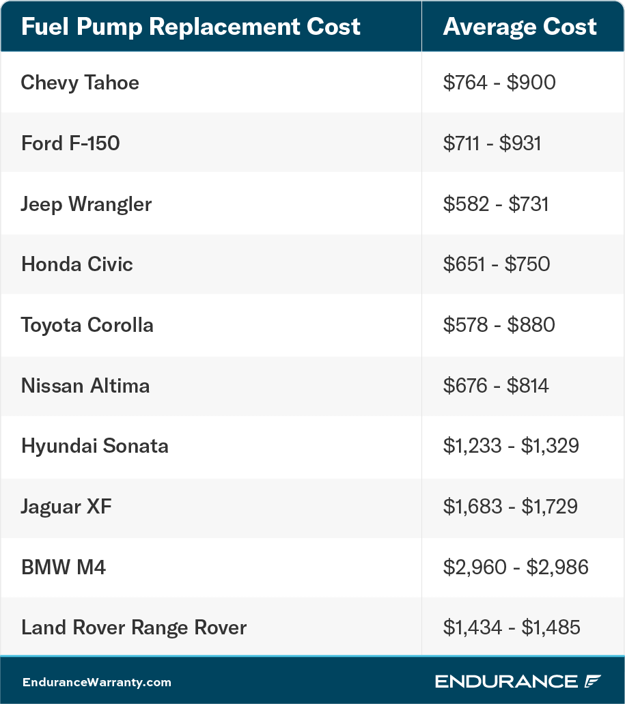Click the Endurance logo emblem icon

(x=592, y=681)
